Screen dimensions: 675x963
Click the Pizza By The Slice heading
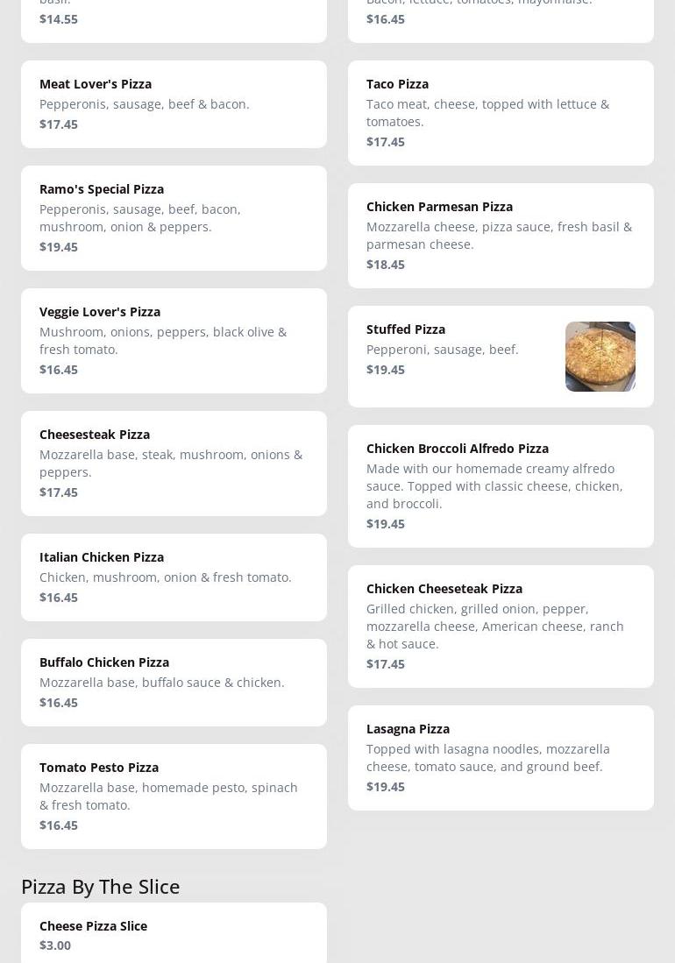click(101, 886)
